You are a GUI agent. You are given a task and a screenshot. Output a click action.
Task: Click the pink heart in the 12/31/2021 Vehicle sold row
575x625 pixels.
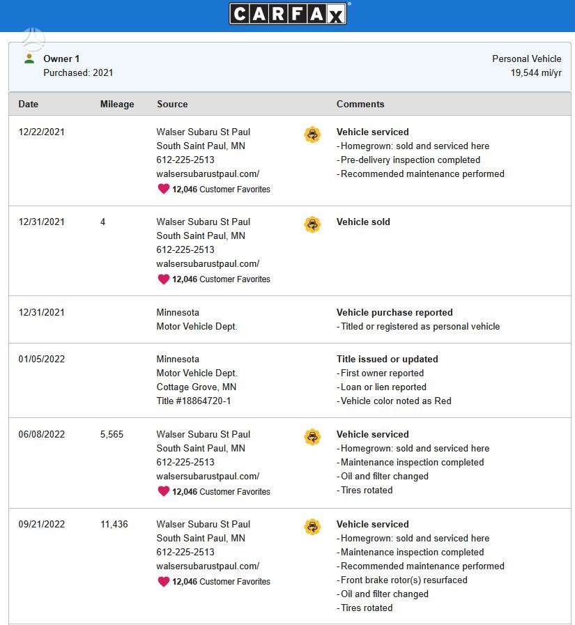164,279
